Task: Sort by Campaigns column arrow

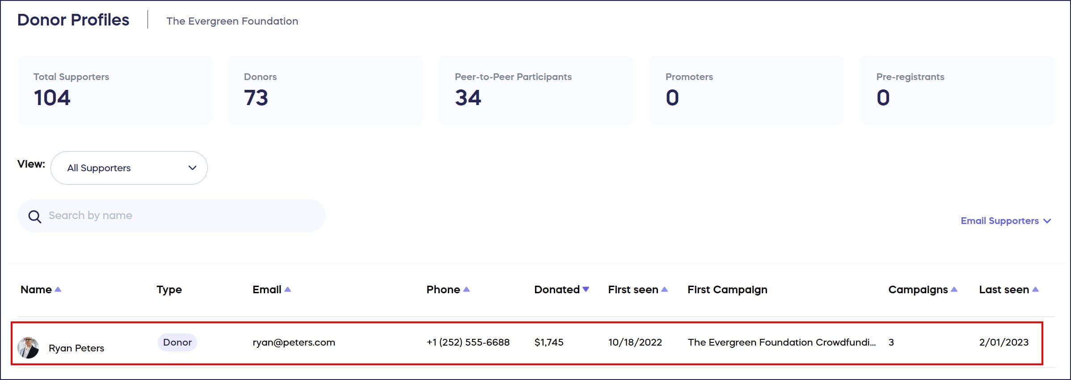Action: 954,290
